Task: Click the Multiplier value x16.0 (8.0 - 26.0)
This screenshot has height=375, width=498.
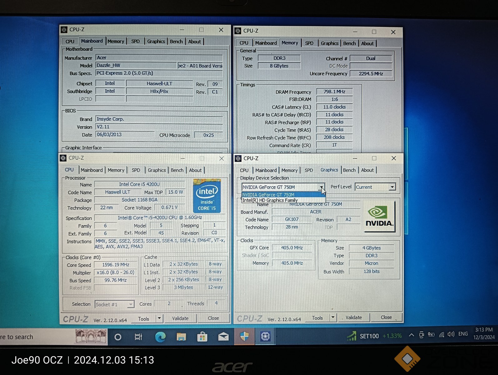Action: (x=116, y=272)
